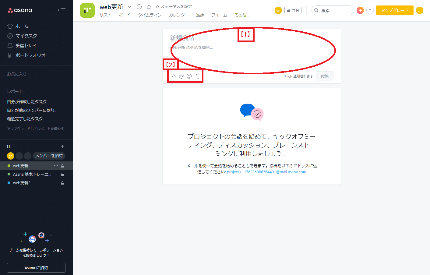Select the web更新 project in the sidebar
The height and width of the screenshot is (275, 430).
click(21, 166)
